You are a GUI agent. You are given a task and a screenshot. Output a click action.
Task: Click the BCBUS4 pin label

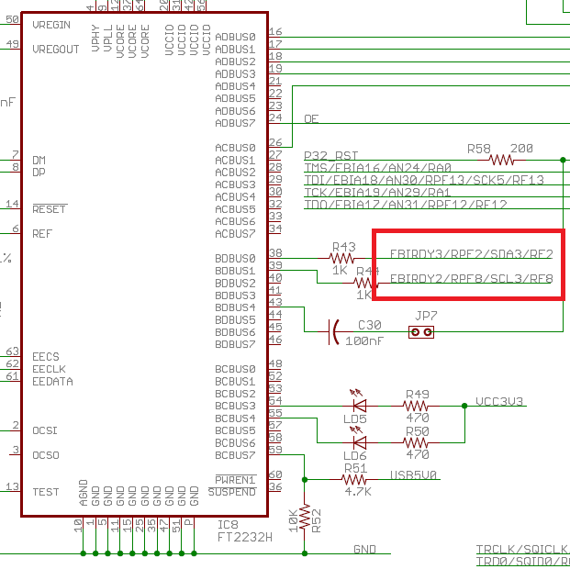point(236,418)
